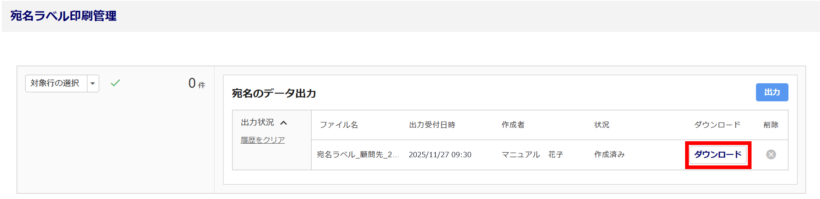820x199 pixels.
Task: Select the 宛名ラベル_顧問先 file name cell
Action: [358, 155]
